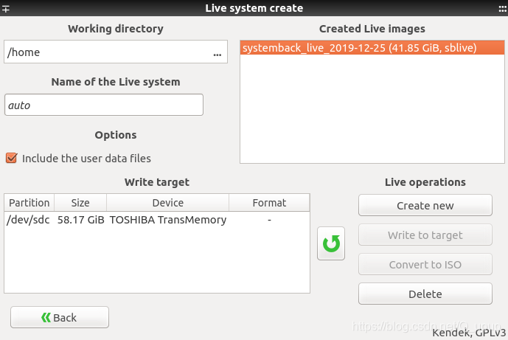Go Back to the previous screen

pos(60,317)
